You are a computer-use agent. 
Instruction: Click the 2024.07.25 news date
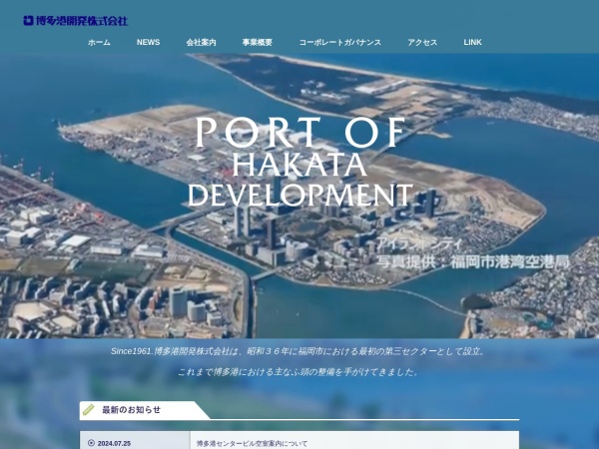click(x=114, y=444)
